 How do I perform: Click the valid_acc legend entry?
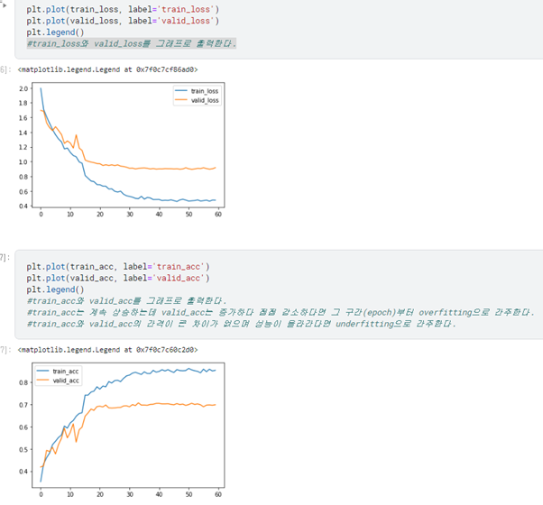coord(58,381)
